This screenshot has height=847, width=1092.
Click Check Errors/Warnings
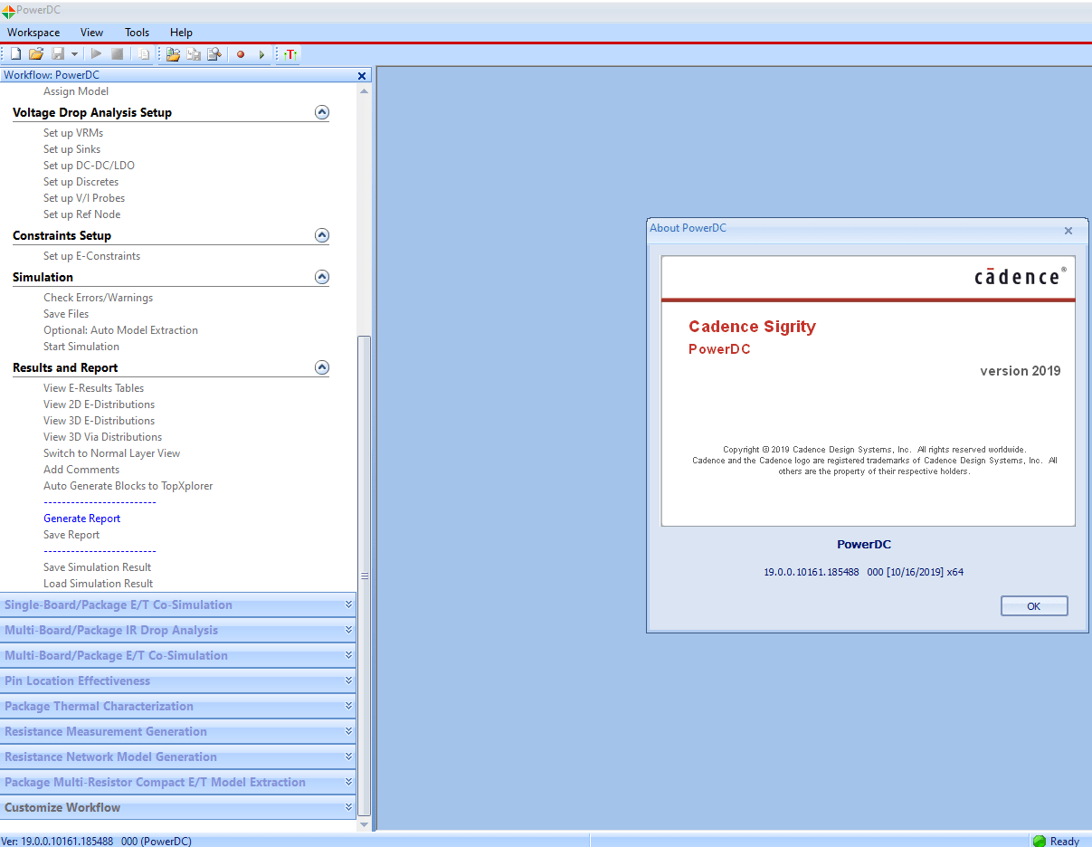click(x=98, y=298)
